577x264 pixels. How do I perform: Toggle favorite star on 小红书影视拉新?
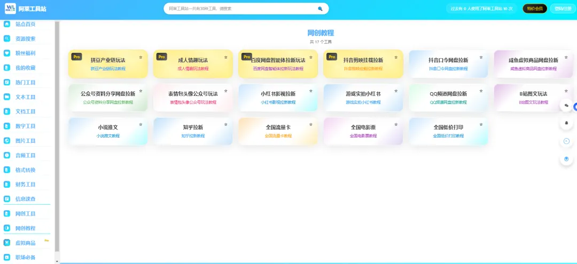(310, 91)
